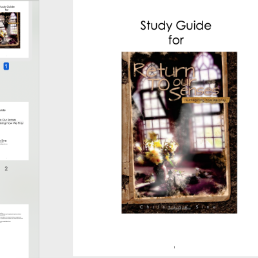This screenshot has height=258, width=258.
Task: Click the word 'for' below the heading
Action: tap(176, 40)
